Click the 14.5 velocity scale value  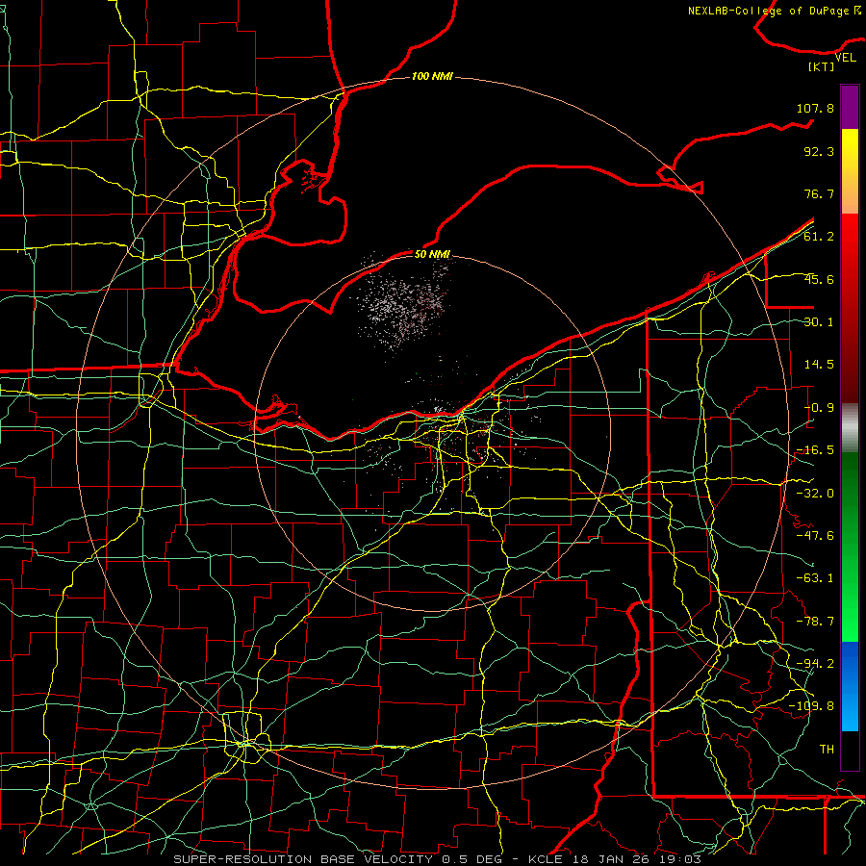[x=819, y=365]
